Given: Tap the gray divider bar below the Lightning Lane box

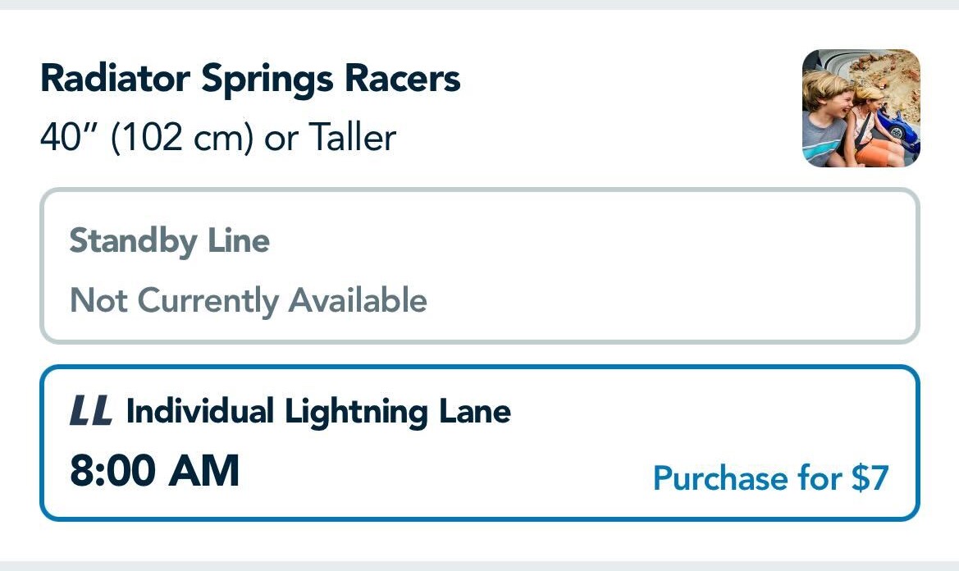Looking at the screenshot, I should pyautogui.click(x=479, y=566).
